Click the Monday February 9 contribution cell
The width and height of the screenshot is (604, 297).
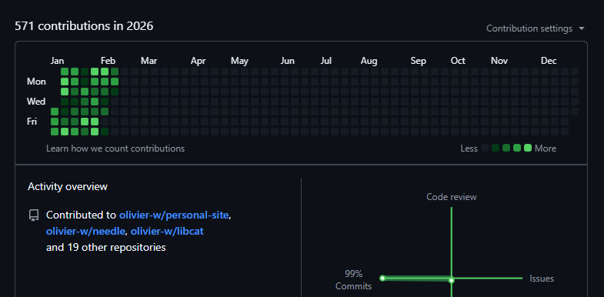115,82
